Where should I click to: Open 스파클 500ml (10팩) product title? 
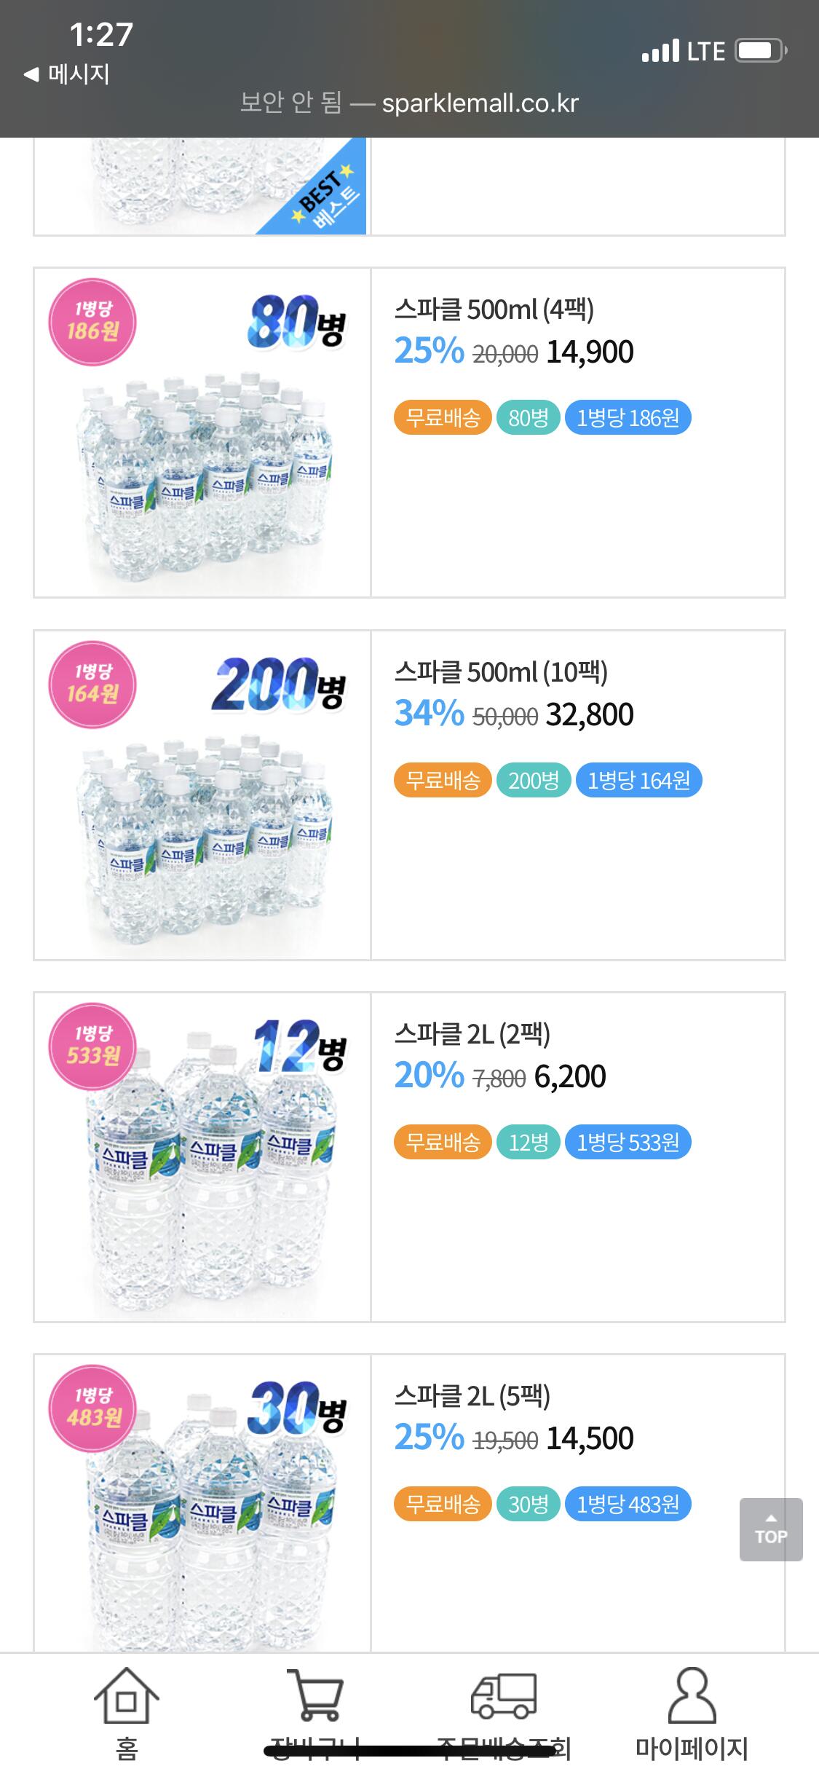click(x=500, y=672)
